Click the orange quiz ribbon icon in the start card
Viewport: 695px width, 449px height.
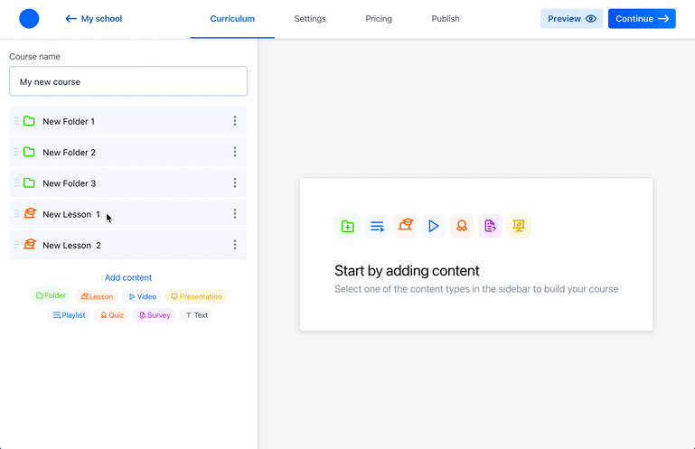462,226
